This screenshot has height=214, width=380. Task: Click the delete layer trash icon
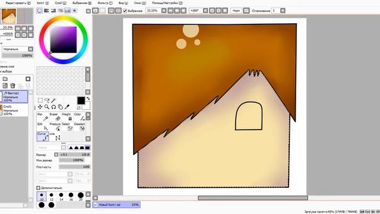click(12, 86)
